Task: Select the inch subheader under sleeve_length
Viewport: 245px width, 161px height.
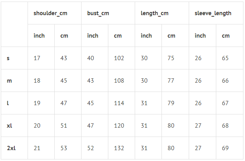Action: pos(200,36)
